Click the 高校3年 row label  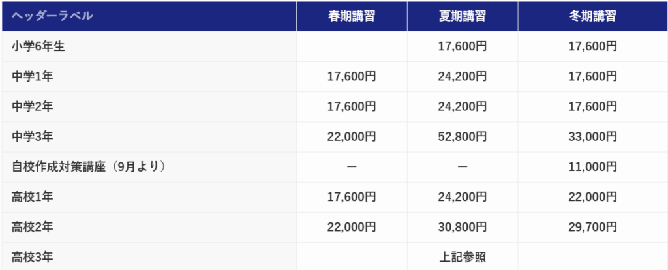point(32,257)
